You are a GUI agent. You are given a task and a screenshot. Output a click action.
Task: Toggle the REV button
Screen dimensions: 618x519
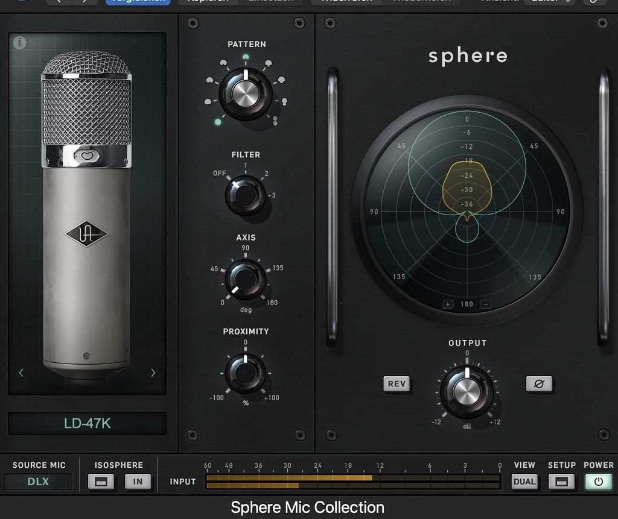[x=397, y=383]
